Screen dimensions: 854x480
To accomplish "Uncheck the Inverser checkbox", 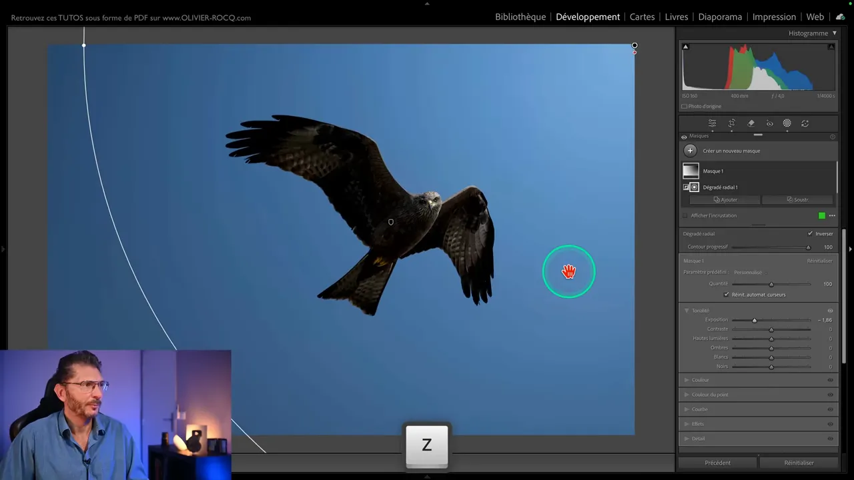I will [810, 234].
